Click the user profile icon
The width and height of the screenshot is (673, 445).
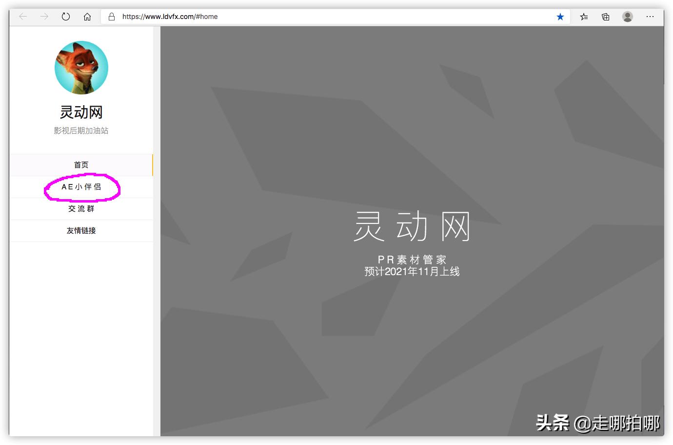627,16
